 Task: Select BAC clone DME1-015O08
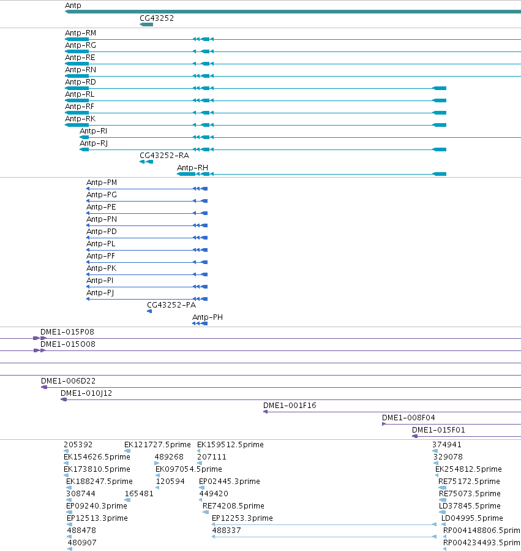click(68, 344)
